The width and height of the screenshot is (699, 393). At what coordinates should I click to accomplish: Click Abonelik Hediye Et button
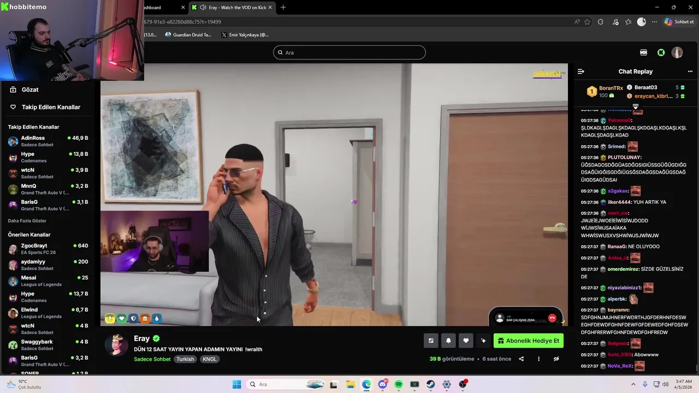pos(529,341)
